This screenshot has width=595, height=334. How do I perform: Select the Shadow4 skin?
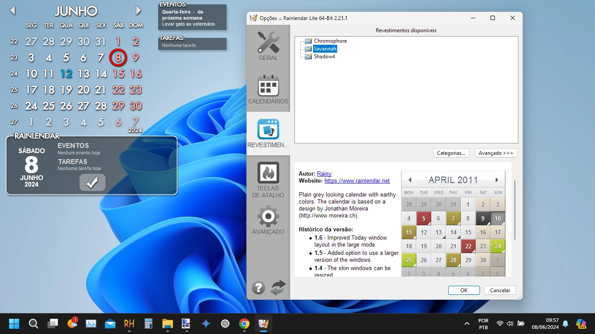[x=324, y=57]
